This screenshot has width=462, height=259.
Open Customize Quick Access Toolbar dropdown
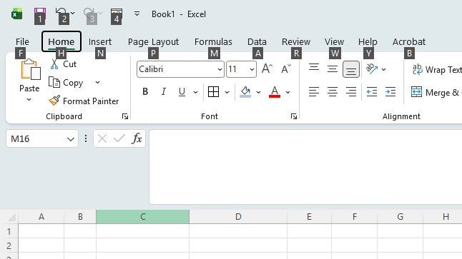137,14
